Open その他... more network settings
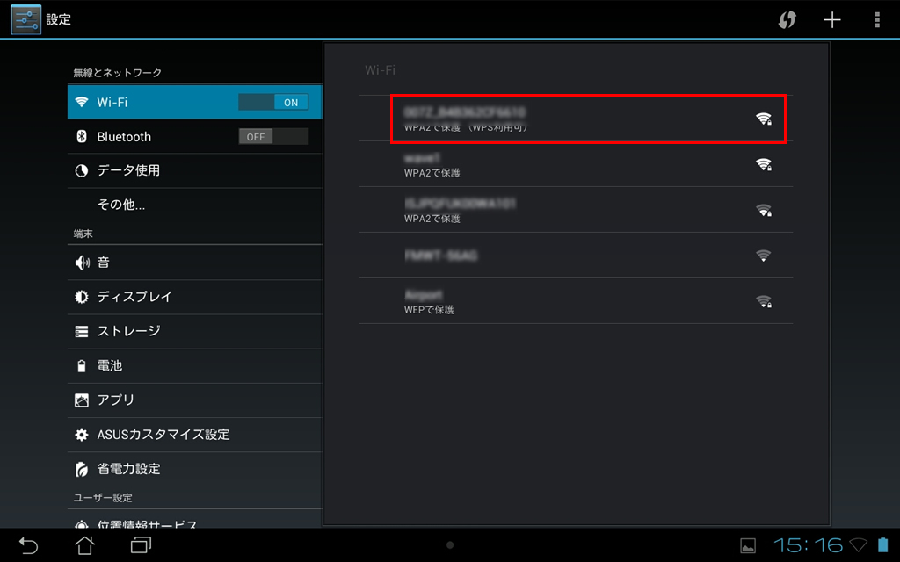 click(195, 205)
